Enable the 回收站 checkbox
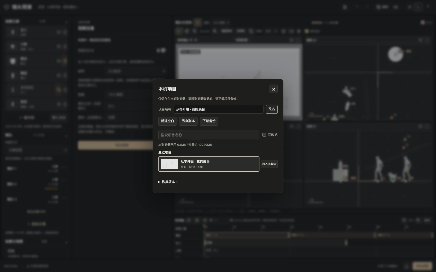Screen dimensions: 436x272 click(264, 135)
